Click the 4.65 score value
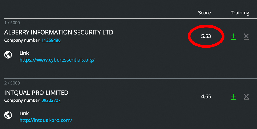Viewport: 257px width, 129px height. (x=206, y=96)
